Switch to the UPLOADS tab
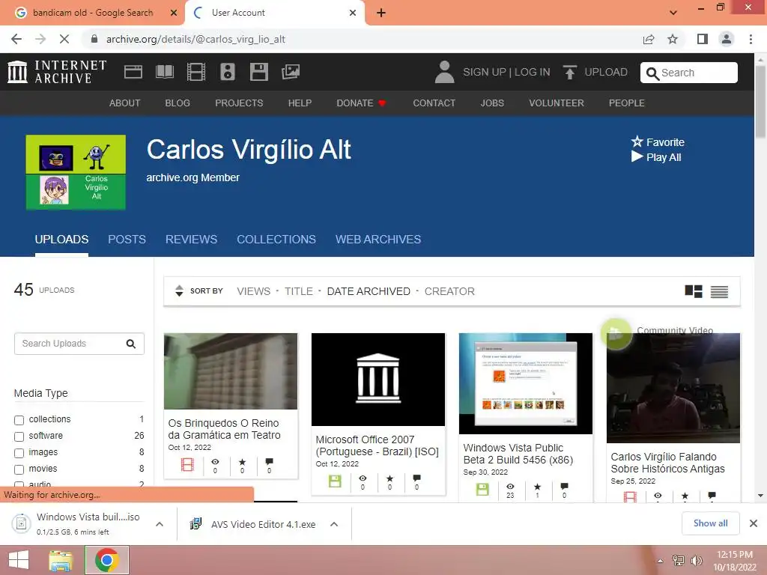Viewport: 767px width, 575px height. tap(61, 239)
